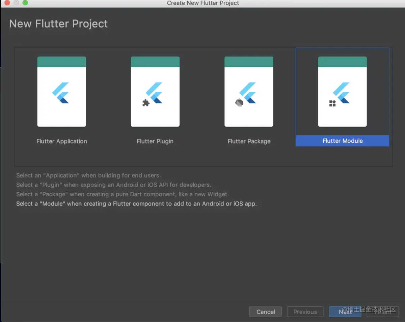
Task: Select the Flutter Plugin project icon
Action: click(155, 92)
